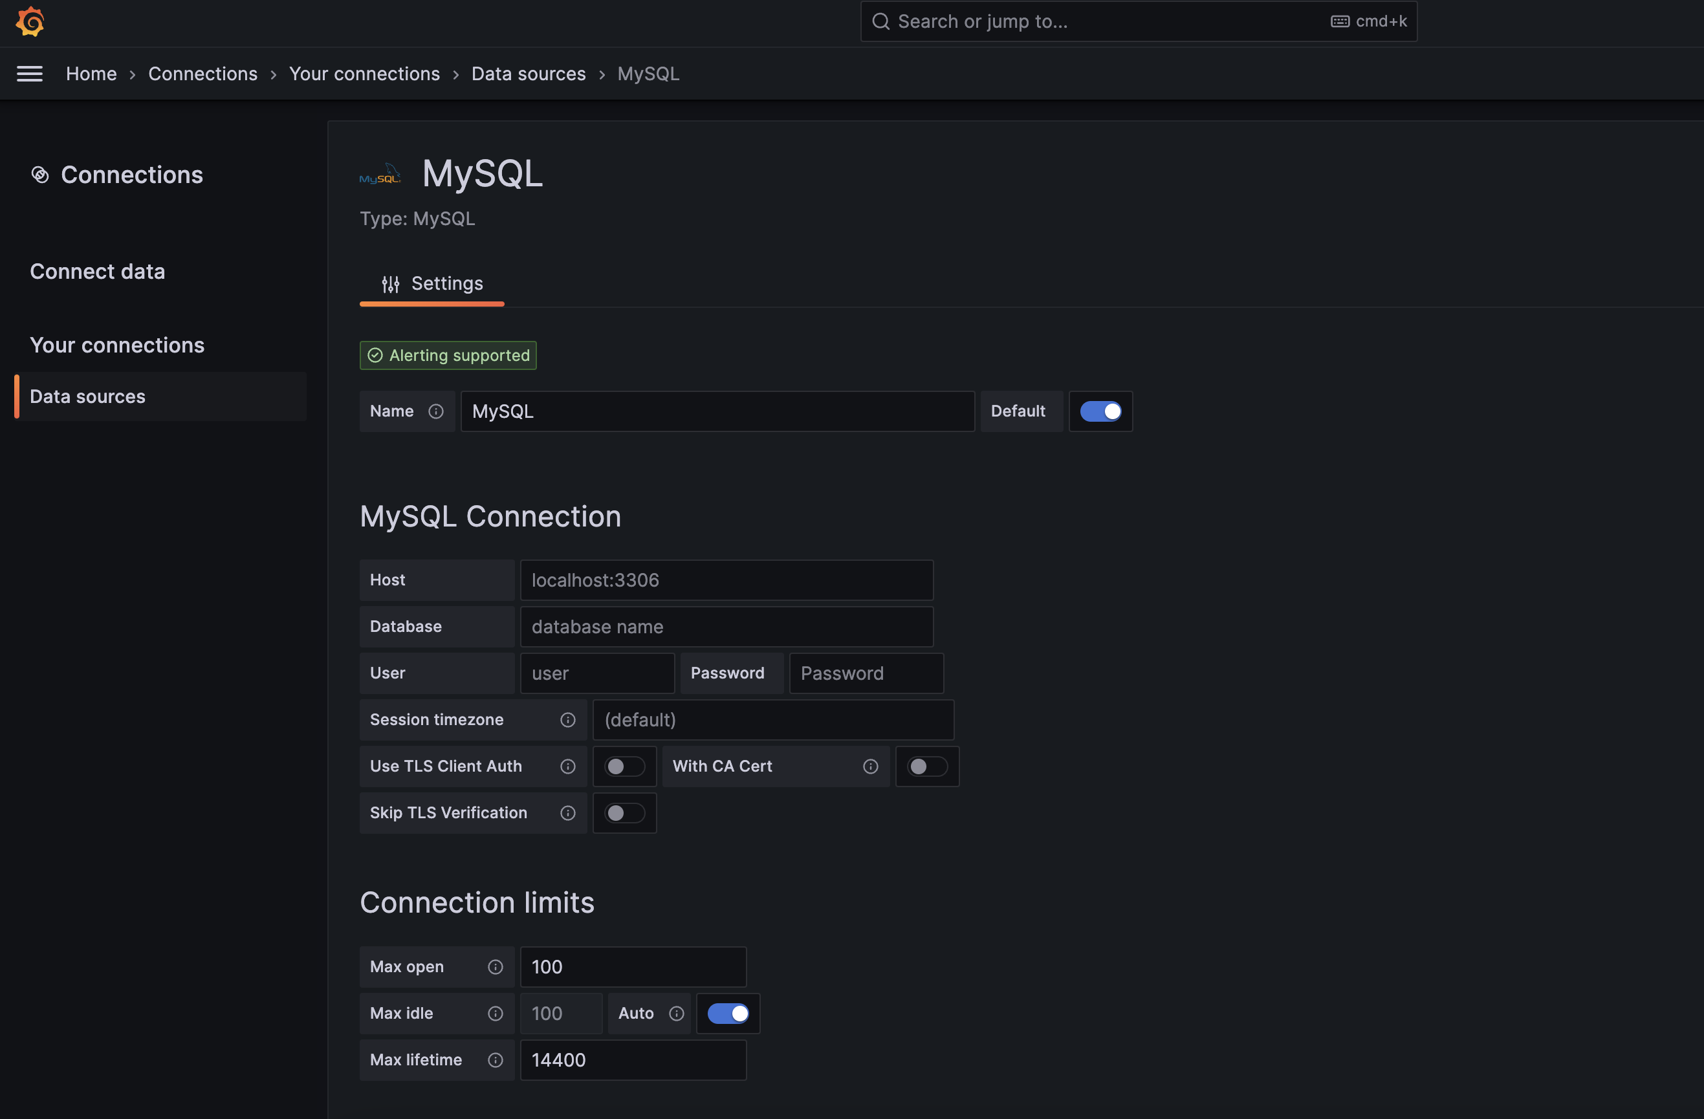
Task: Show info tooltip for Max open
Action: (496, 966)
